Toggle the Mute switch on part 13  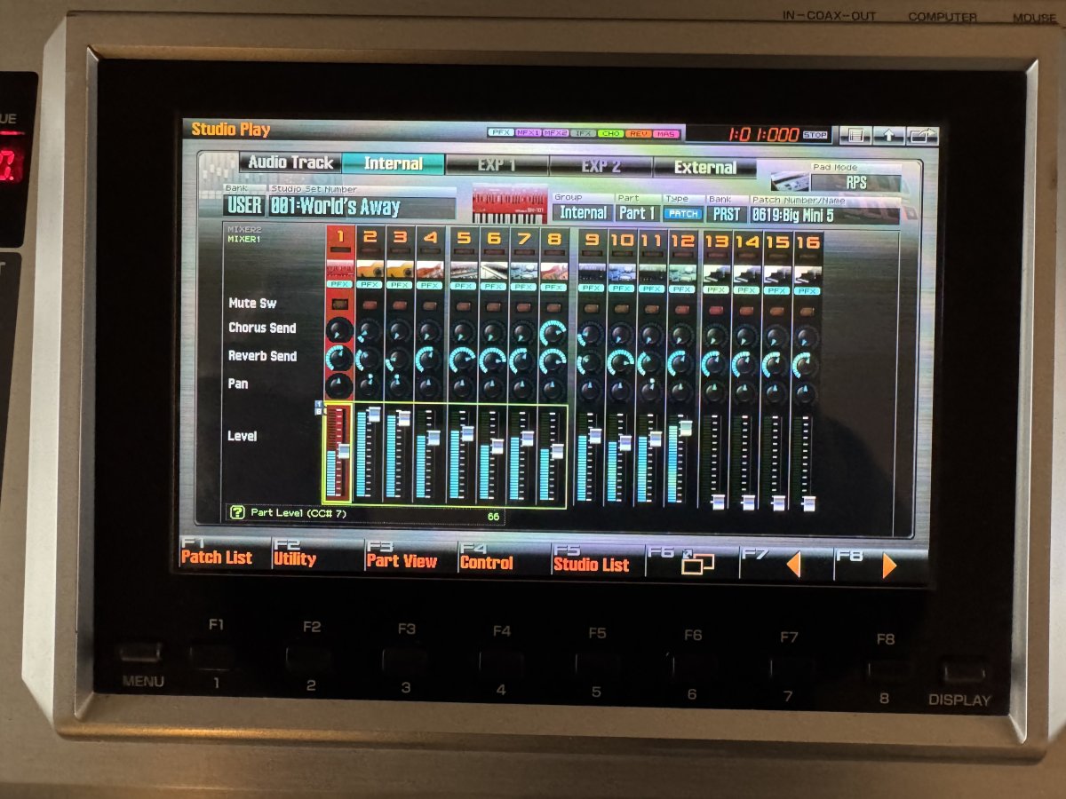pyautogui.click(x=716, y=310)
